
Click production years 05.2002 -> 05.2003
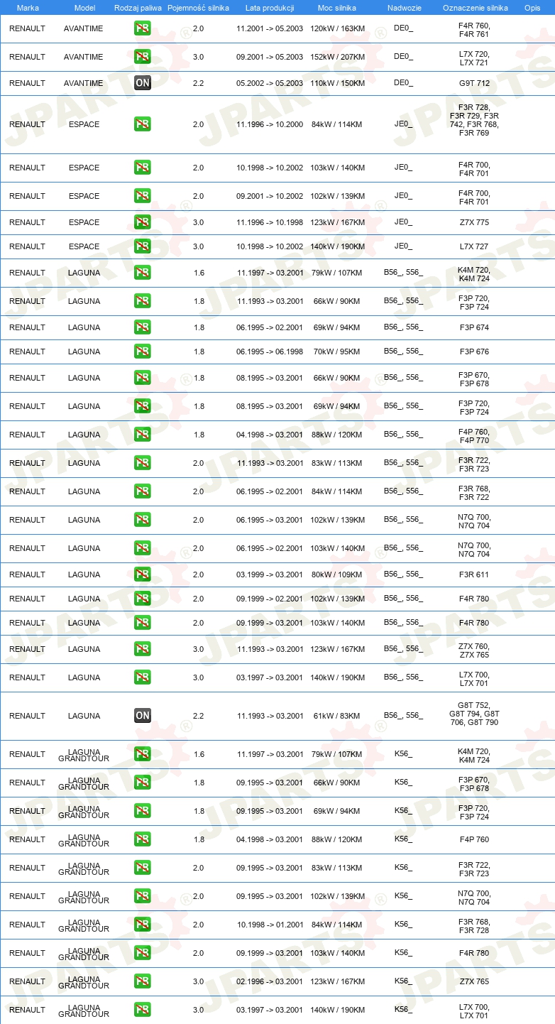point(270,83)
